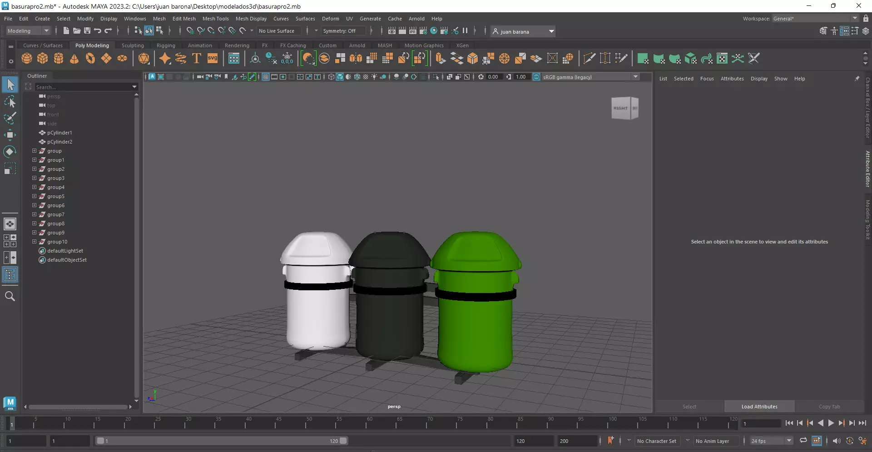Choose the Paint Selection tool
This screenshot has height=452, width=872.
10,118
